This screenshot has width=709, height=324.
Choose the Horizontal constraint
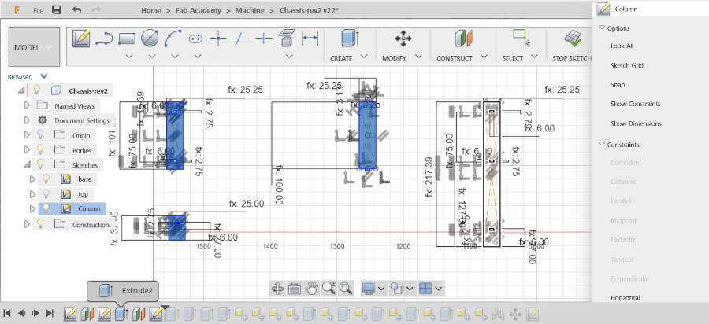pos(625,298)
